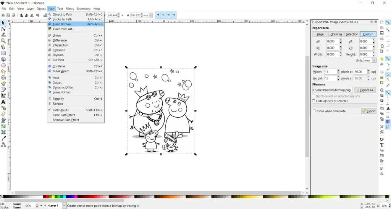
Task: Toggle Hide all except selected checkbox
Action: [314, 101]
